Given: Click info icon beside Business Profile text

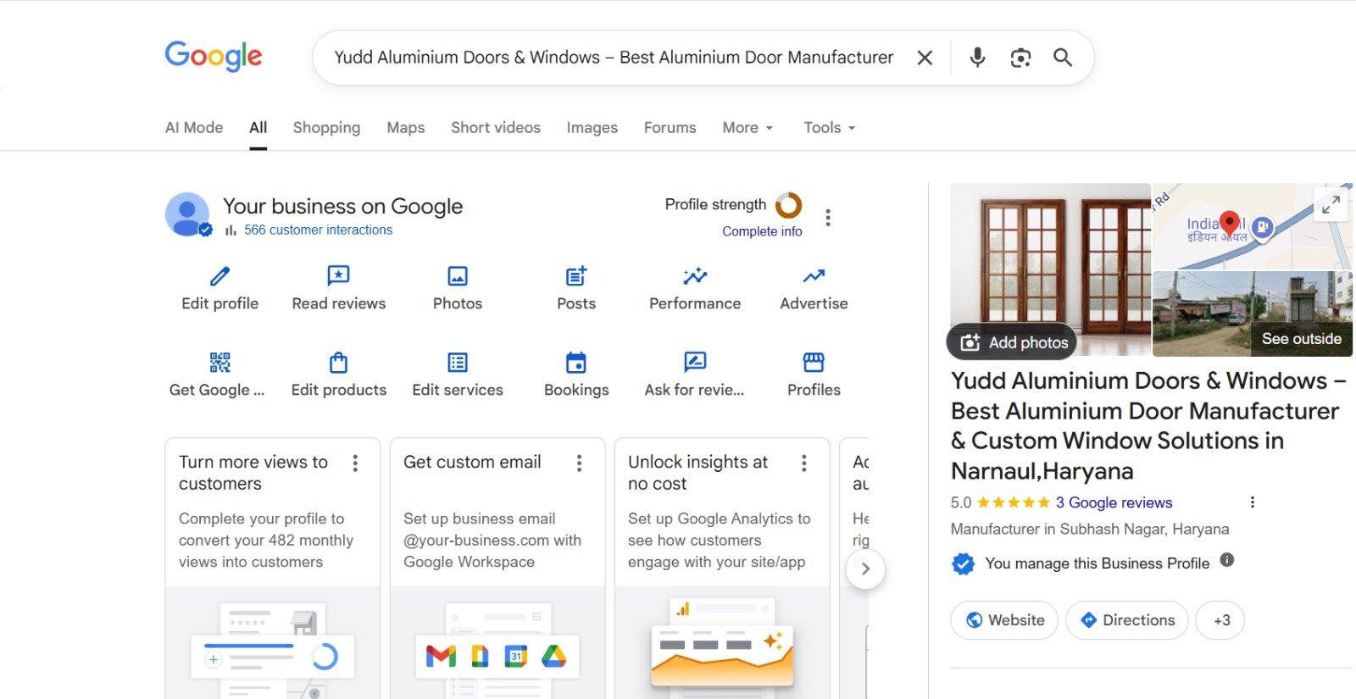Looking at the screenshot, I should [x=1227, y=560].
